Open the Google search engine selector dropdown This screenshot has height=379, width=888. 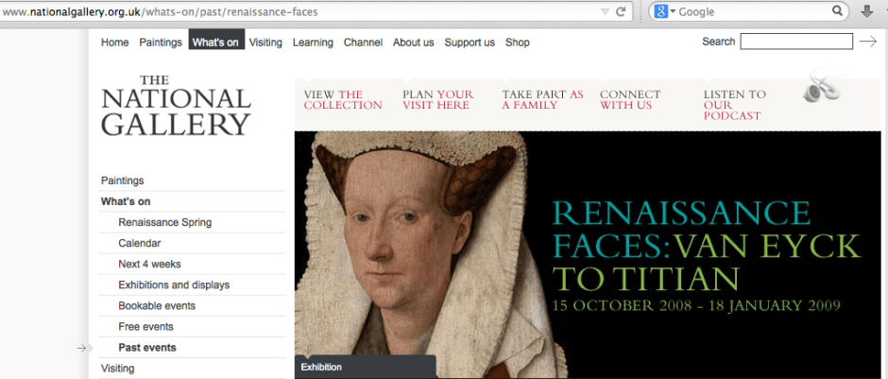[664, 11]
